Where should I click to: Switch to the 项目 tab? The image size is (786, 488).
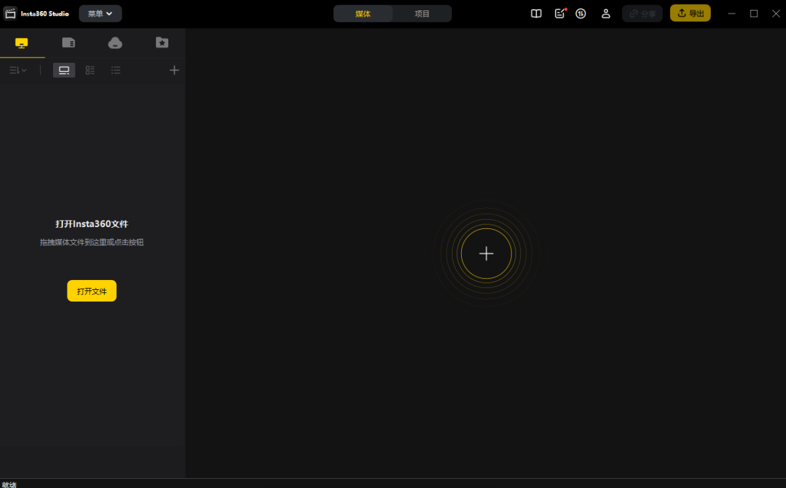pyautogui.click(x=422, y=14)
